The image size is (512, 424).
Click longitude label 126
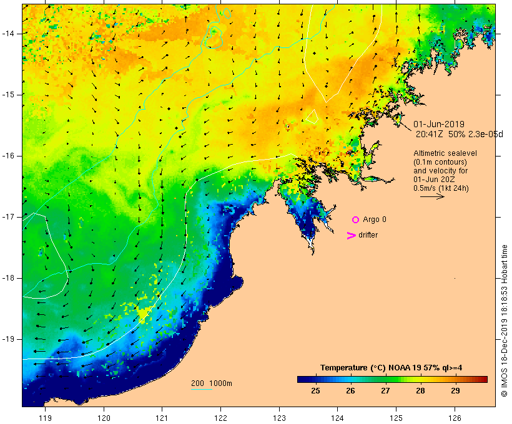(455, 418)
